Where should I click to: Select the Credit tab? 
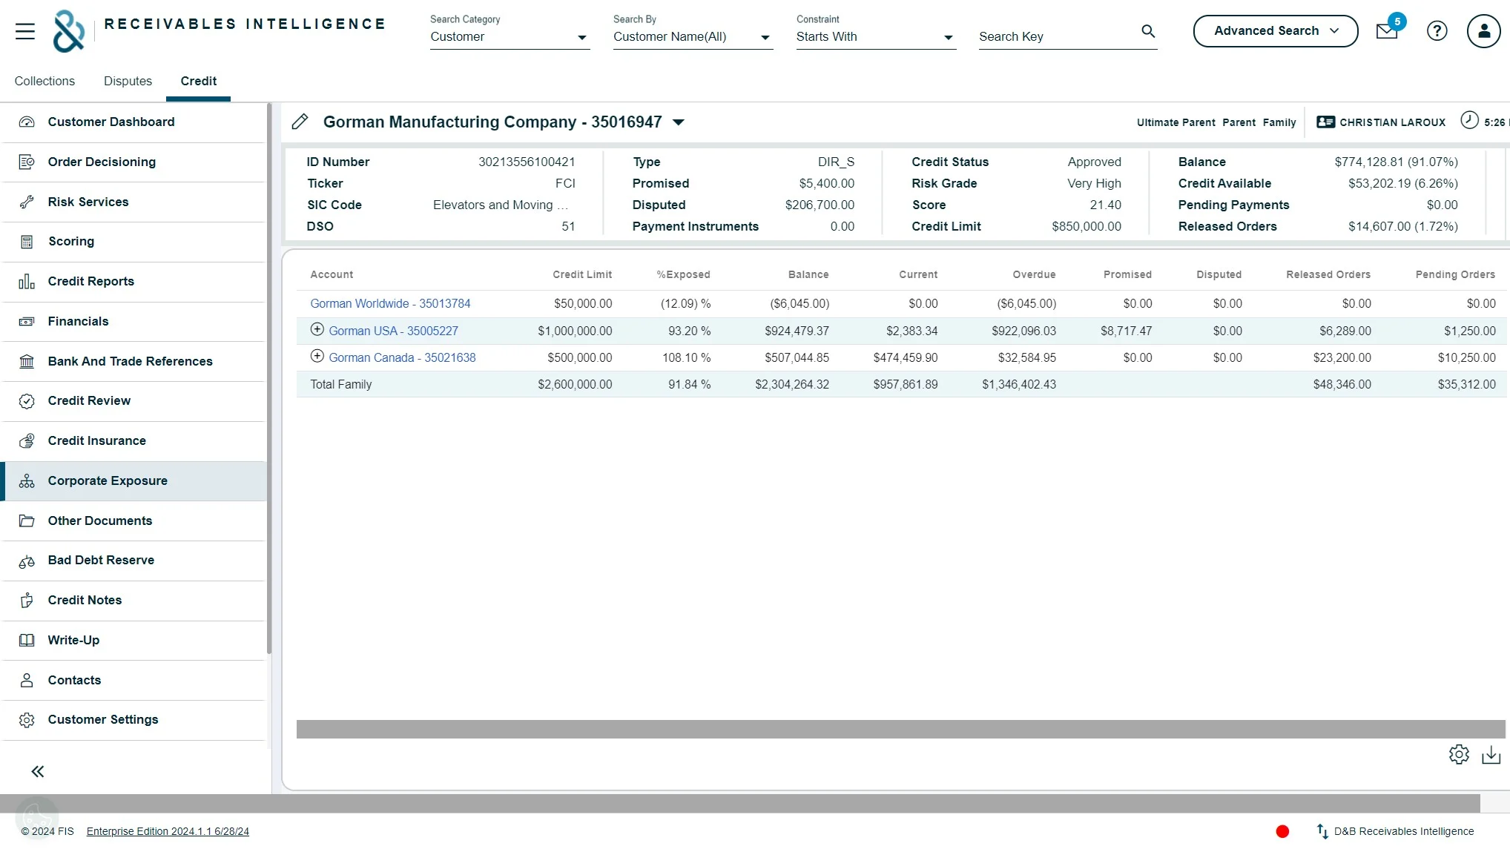pos(198,81)
